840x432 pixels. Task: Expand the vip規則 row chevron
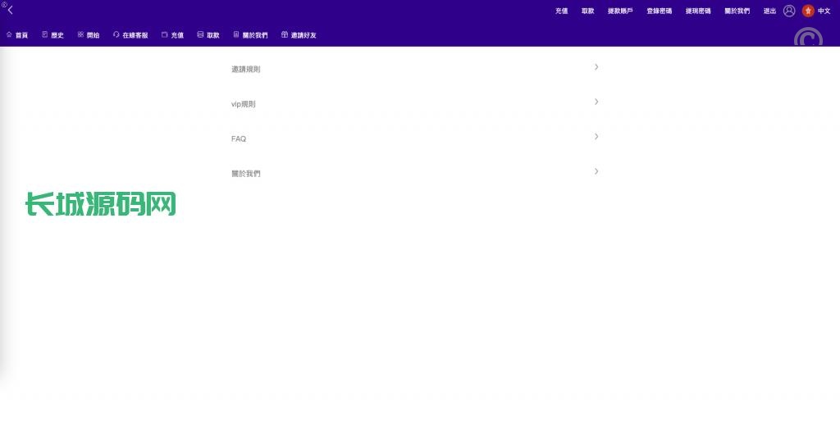pyautogui.click(x=596, y=102)
